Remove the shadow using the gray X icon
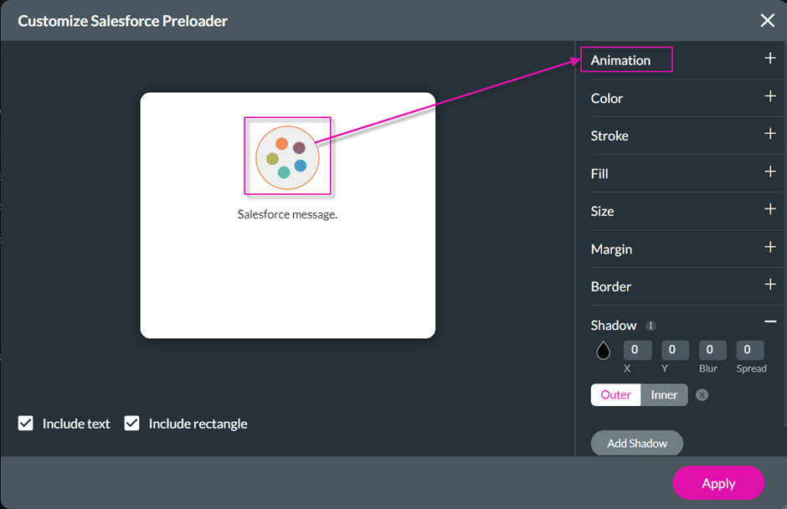This screenshot has height=509, width=787. [702, 394]
